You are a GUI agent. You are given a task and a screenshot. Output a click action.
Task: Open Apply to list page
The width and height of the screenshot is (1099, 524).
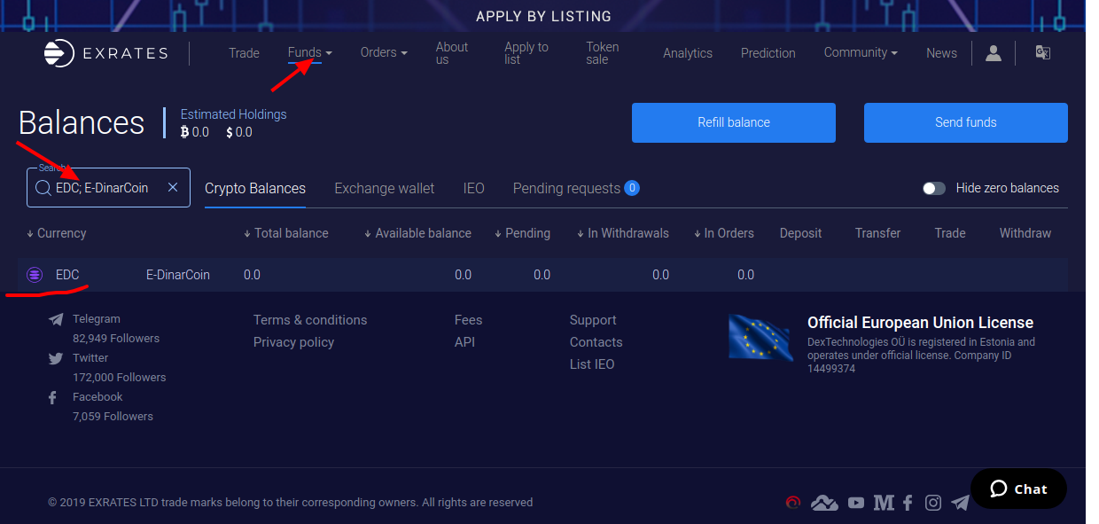(526, 53)
